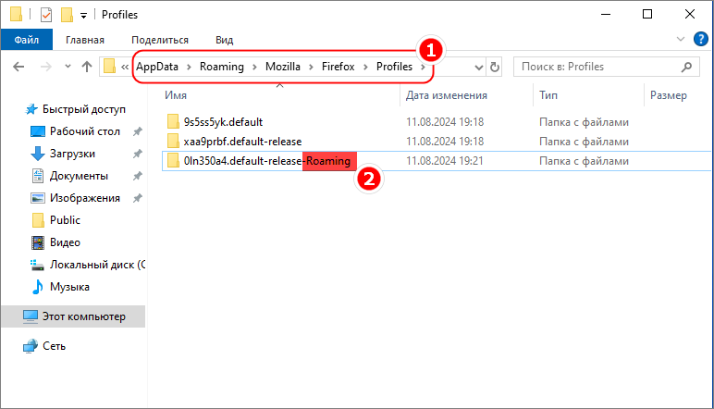Click the Refresh button in address bar

[x=495, y=68]
